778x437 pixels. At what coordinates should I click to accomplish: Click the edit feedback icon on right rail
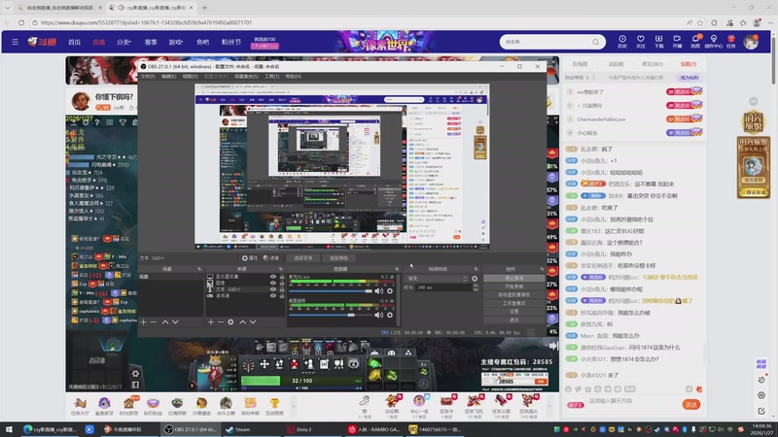(x=761, y=411)
